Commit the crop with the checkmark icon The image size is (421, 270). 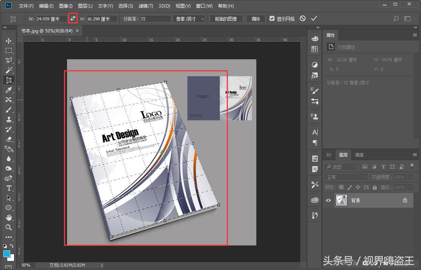314,19
